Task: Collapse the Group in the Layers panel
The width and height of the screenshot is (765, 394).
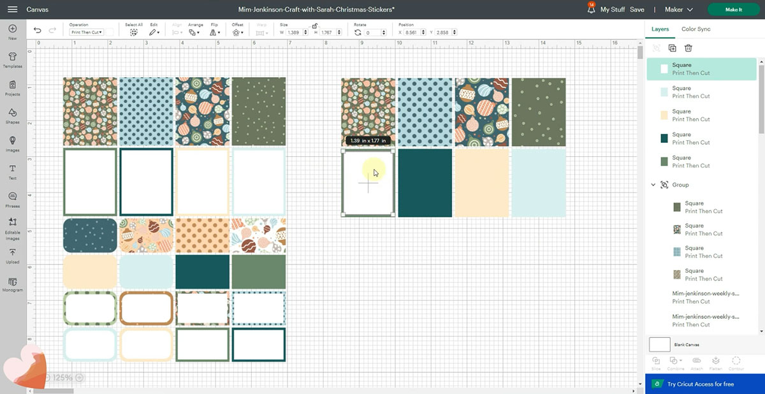Action: tap(653, 185)
